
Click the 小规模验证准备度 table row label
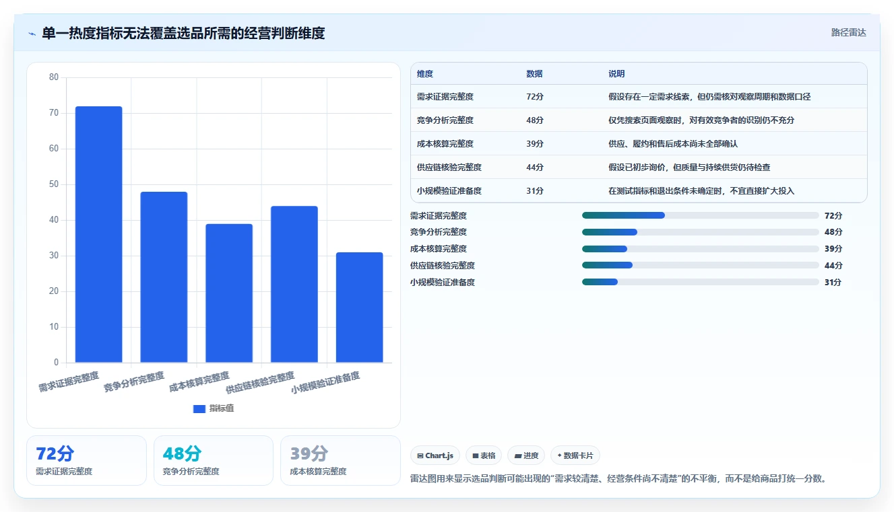tap(449, 191)
